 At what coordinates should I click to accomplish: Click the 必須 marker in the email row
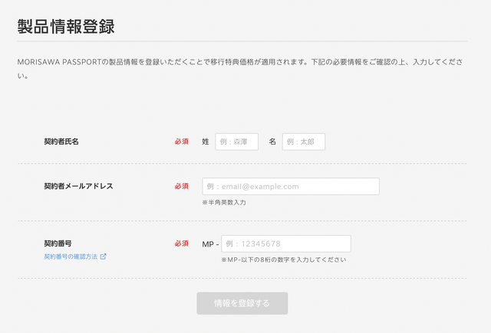pyautogui.click(x=181, y=186)
